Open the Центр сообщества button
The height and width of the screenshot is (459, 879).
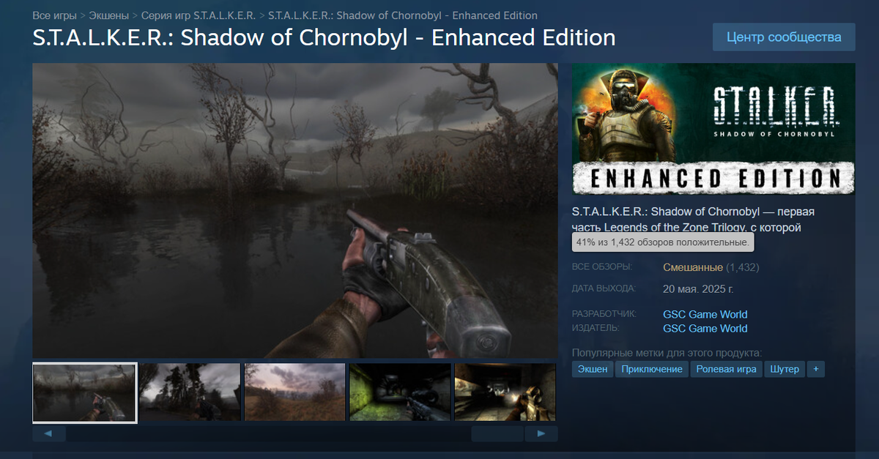tap(784, 37)
